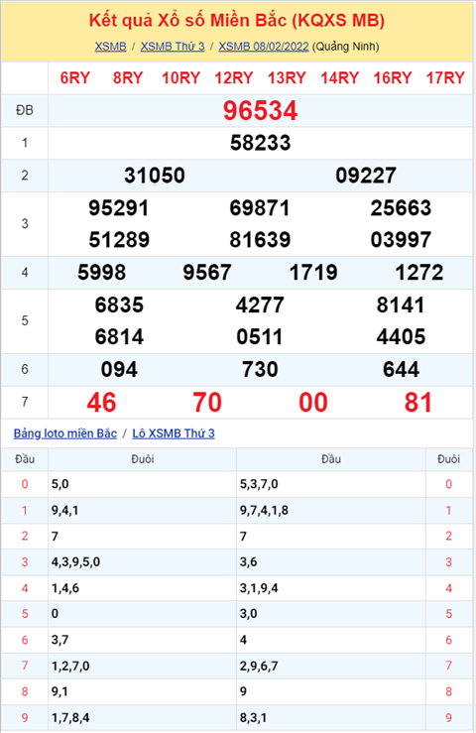The height and width of the screenshot is (733, 476).
Task: Select loto tail values 4,3,9,5,0
Action: click(x=75, y=562)
